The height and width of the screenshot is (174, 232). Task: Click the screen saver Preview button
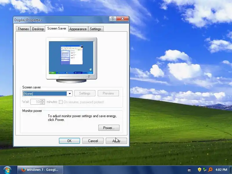click(x=108, y=93)
